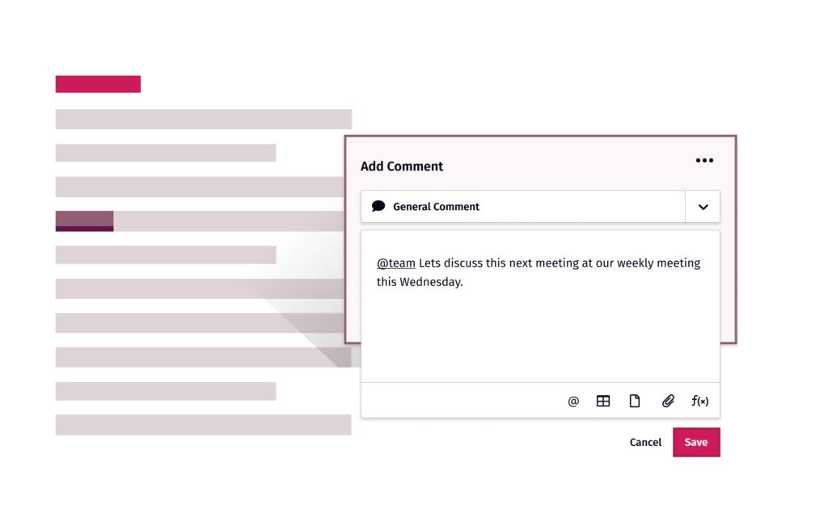Click the word Wednesday in comment

click(430, 282)
